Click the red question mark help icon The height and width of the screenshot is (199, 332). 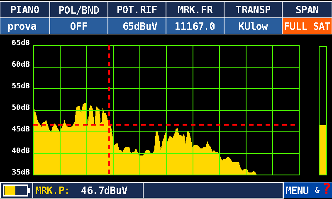[x=327, y=188]
